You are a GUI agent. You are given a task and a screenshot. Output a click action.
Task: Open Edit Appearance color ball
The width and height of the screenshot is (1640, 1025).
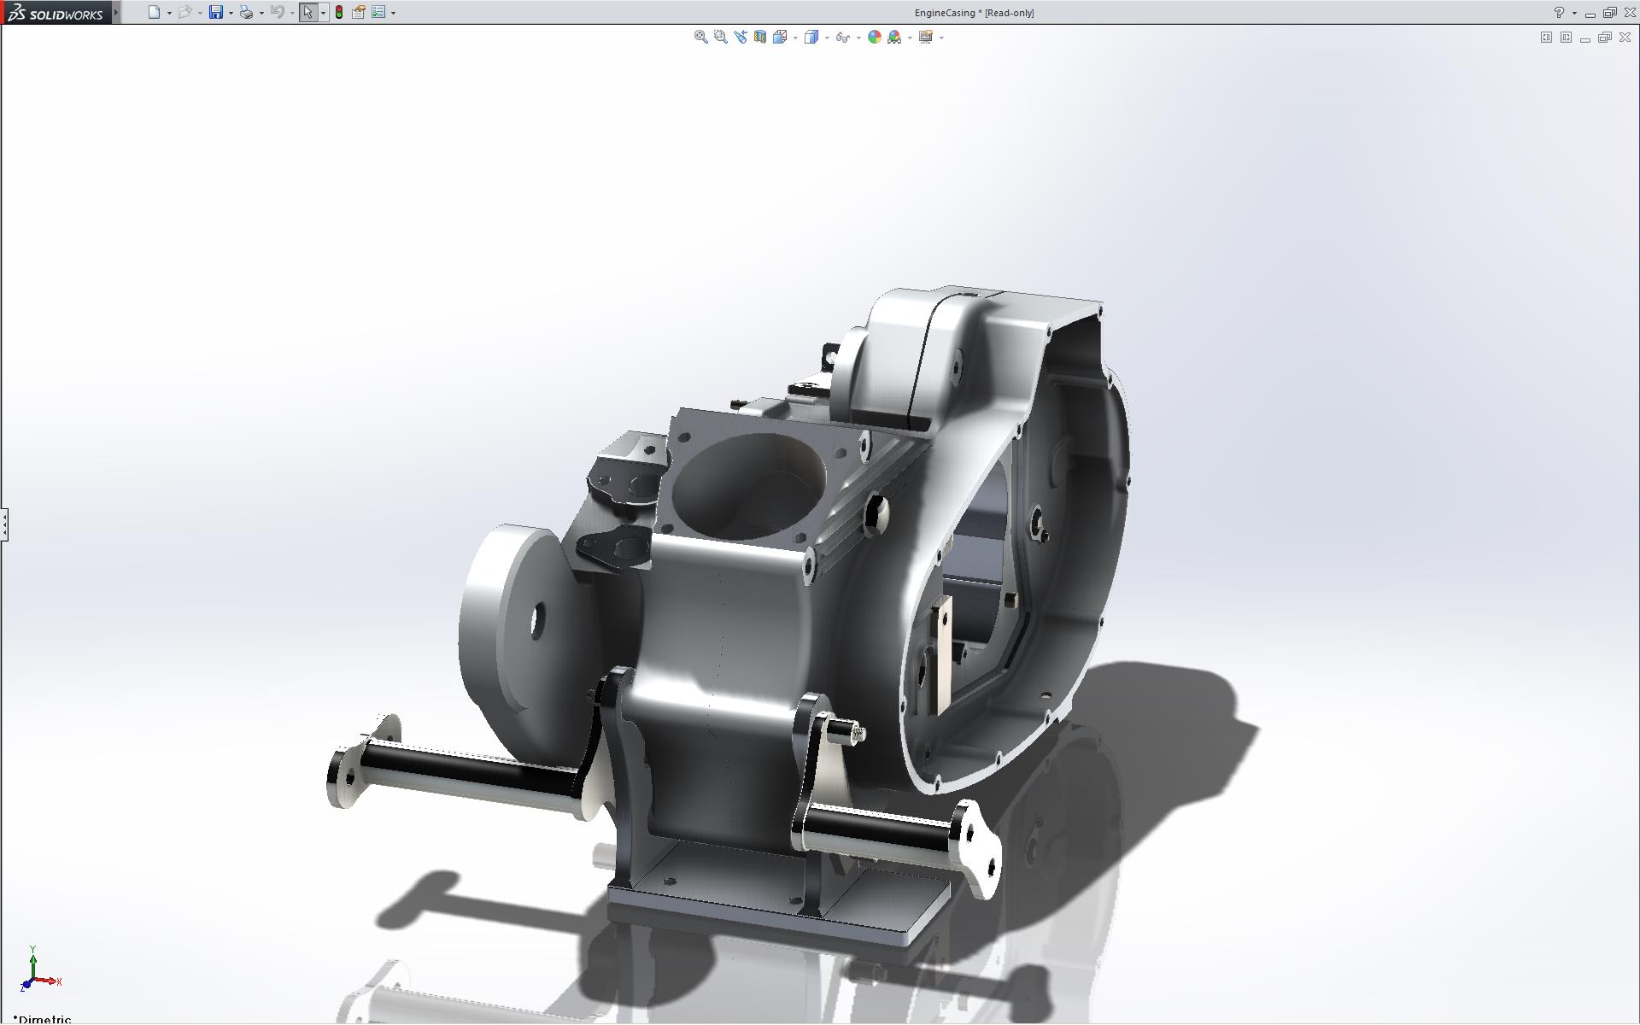[874, 37]
